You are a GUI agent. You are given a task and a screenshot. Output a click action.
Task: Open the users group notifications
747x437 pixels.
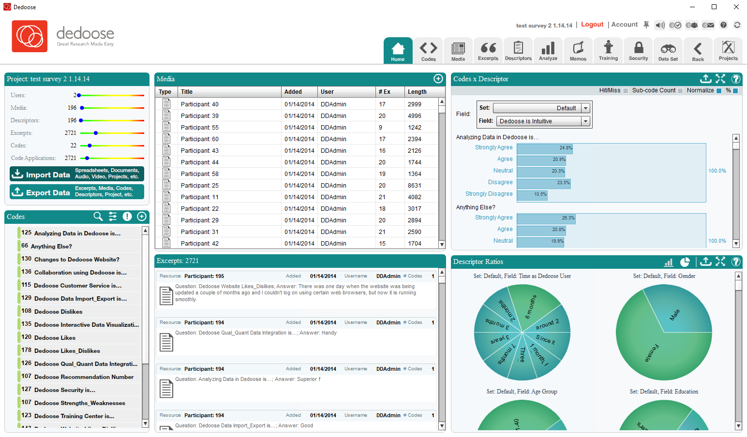tap(692, 25)
